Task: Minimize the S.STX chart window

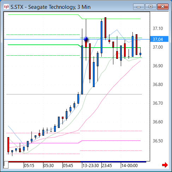Action: pyautogui.click(x=139, y=7)
